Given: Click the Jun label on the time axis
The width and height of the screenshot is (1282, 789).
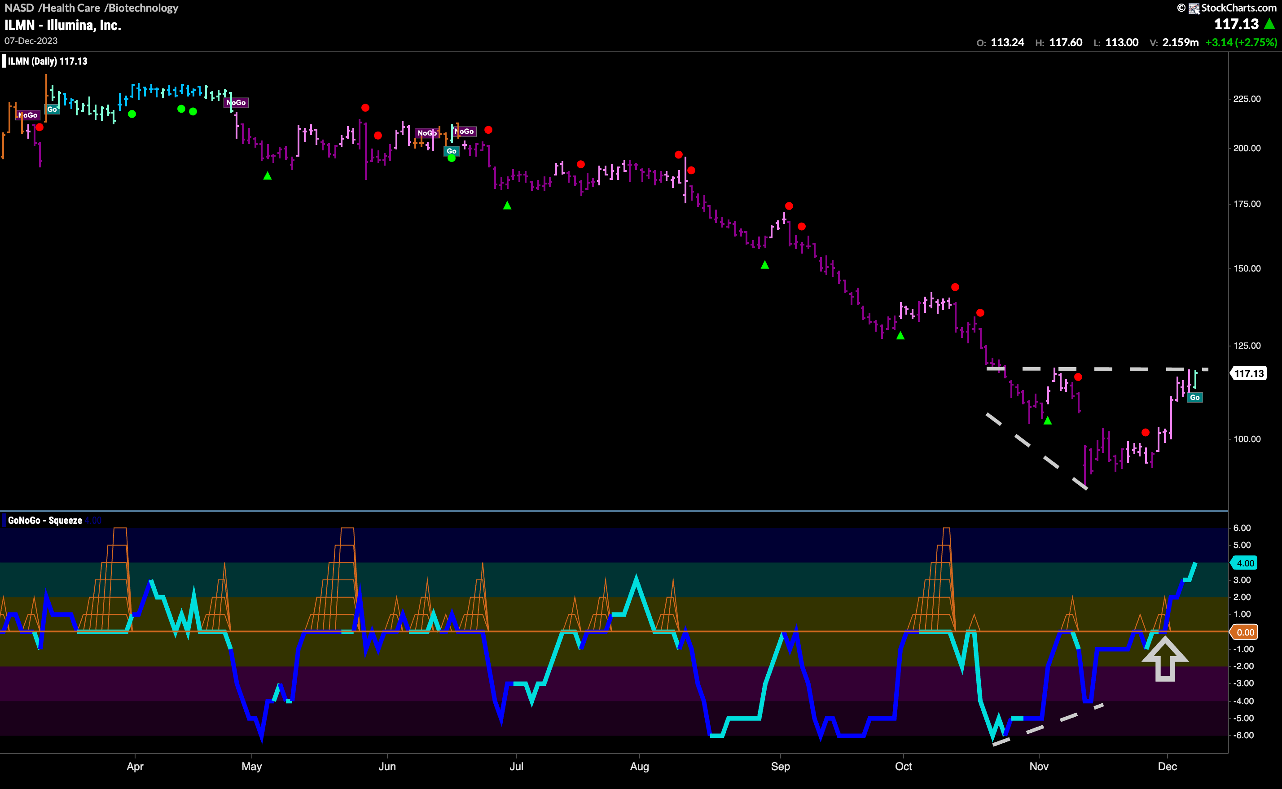Looking at the screenshot, I should pos(387,766).
